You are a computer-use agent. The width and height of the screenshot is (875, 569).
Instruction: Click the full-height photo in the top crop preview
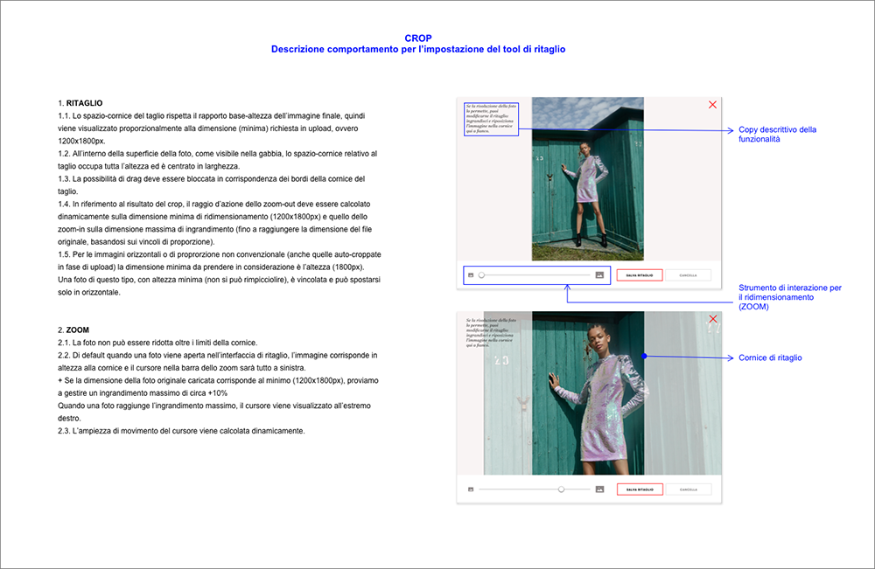pyautogui.click(x=588, y=178)
